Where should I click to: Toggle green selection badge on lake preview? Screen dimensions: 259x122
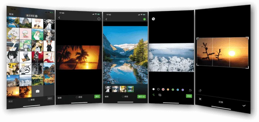coord(145,19)
